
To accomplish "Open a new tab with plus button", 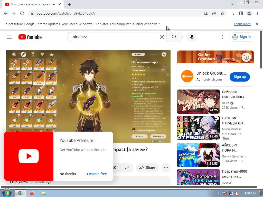I will tap(69, 4).
